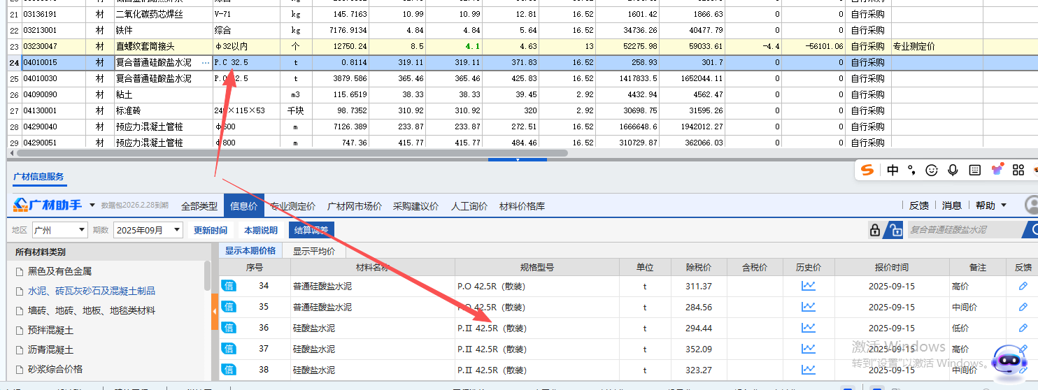Click the 反馈 link in the header
Viewport: 1038px width, 390px height.
(x=919, y=205)
